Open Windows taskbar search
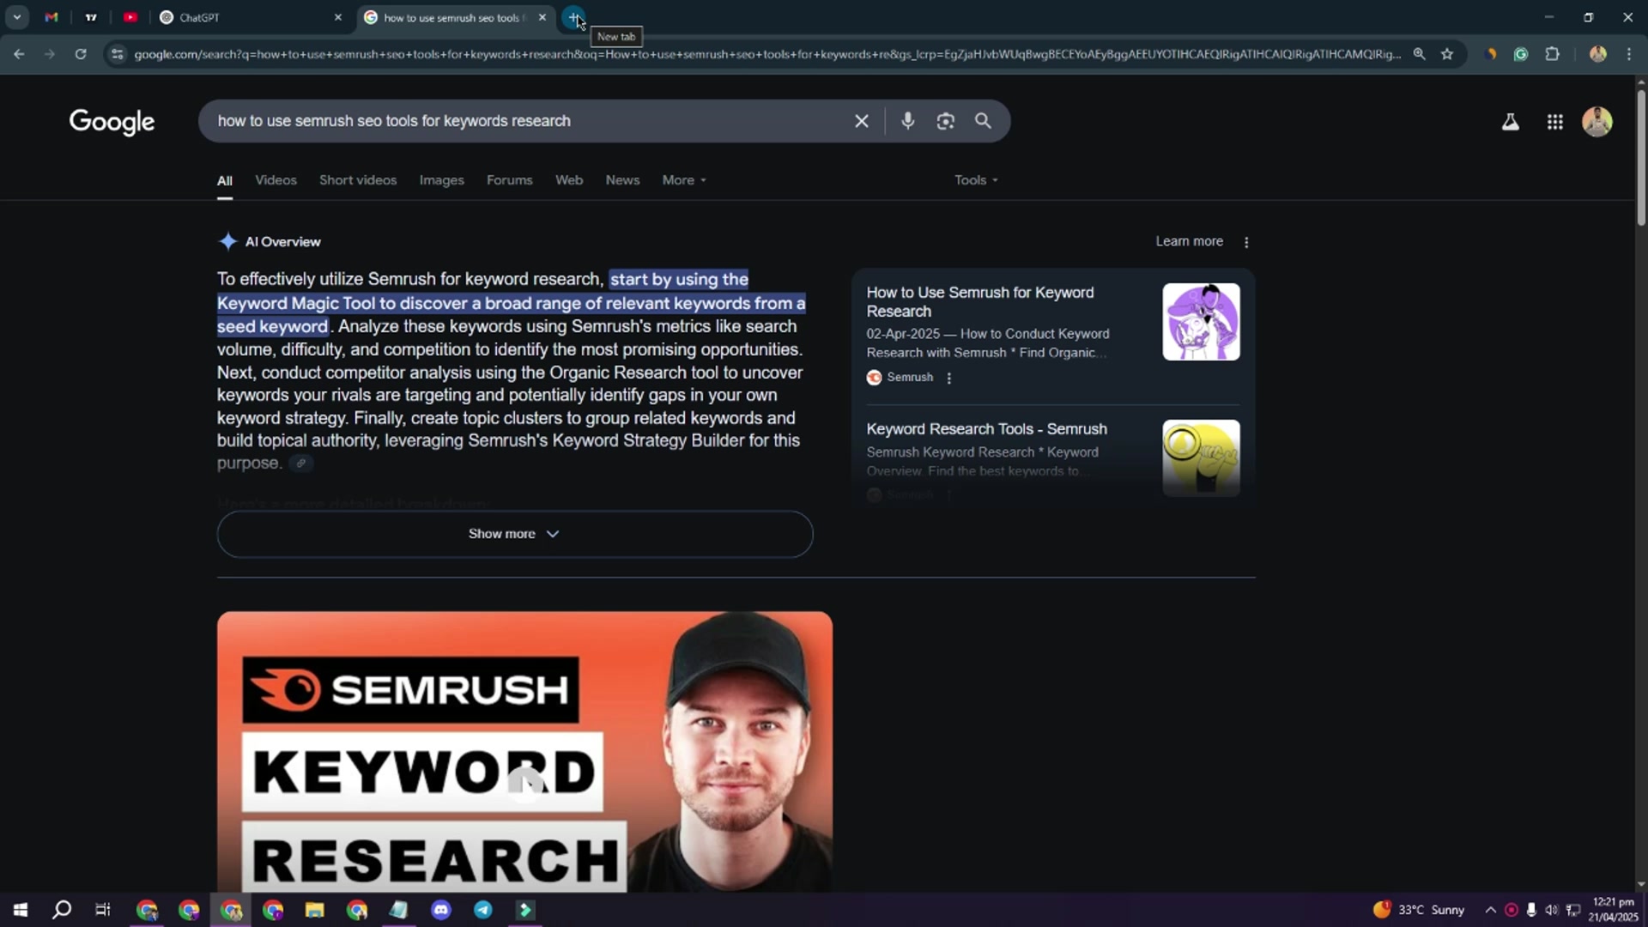 (62, 910)
